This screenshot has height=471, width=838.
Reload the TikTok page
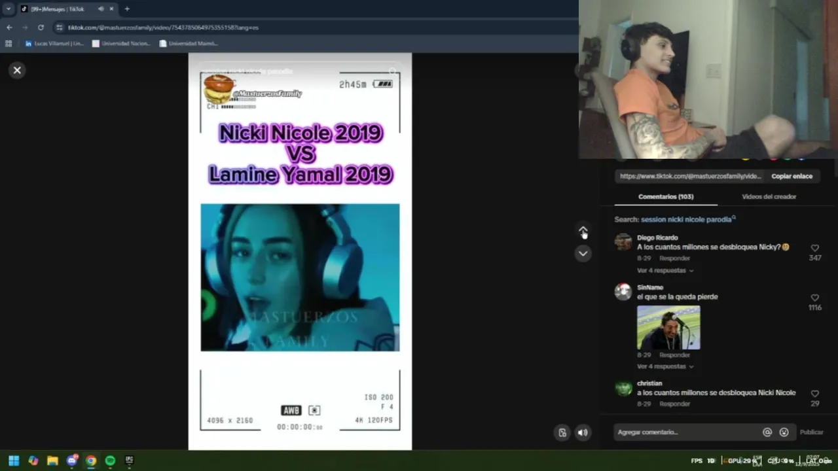(x=41, y=27)
